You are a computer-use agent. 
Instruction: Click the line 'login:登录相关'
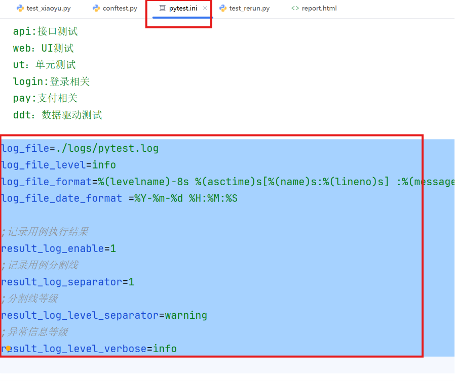pyautogui.click(x=51, y=81)
